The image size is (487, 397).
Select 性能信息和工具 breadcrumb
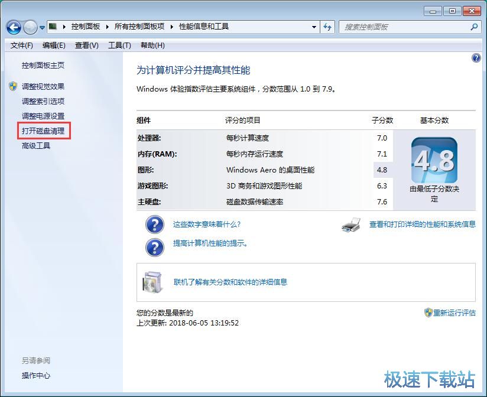pos(204,27)
